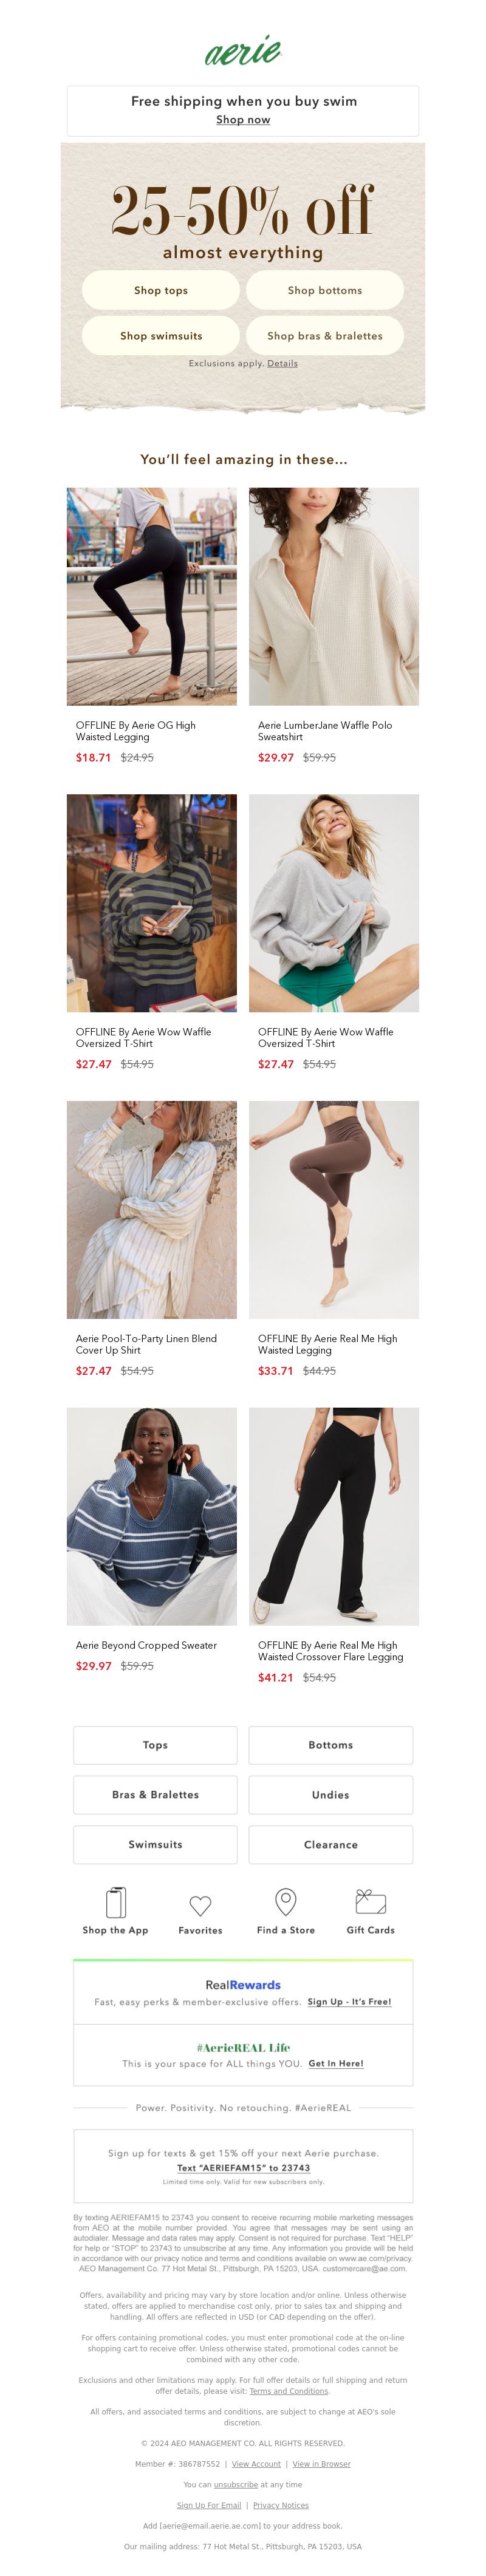This screenshot has height=2576, width=486.
Task: Click the unsubscribe link
Action: click(x=236, y=2484)
